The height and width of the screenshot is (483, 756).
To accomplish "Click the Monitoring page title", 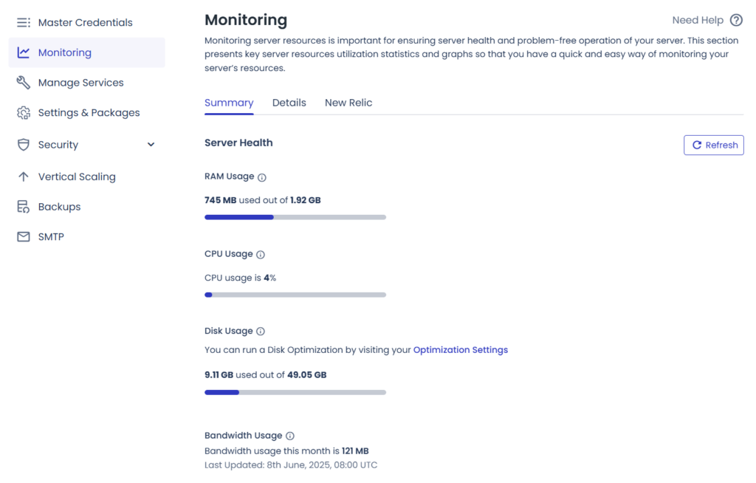I will click(x=246, y=20).
